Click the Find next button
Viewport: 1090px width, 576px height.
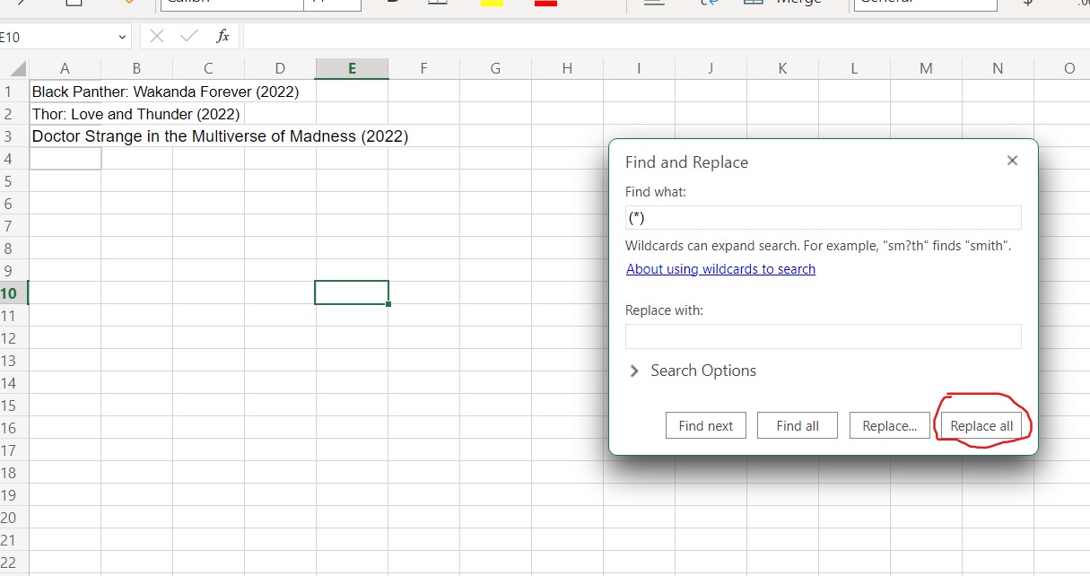click(706, 426)
